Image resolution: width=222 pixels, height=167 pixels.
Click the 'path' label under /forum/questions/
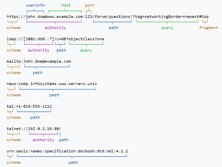[x=114, y=28]
